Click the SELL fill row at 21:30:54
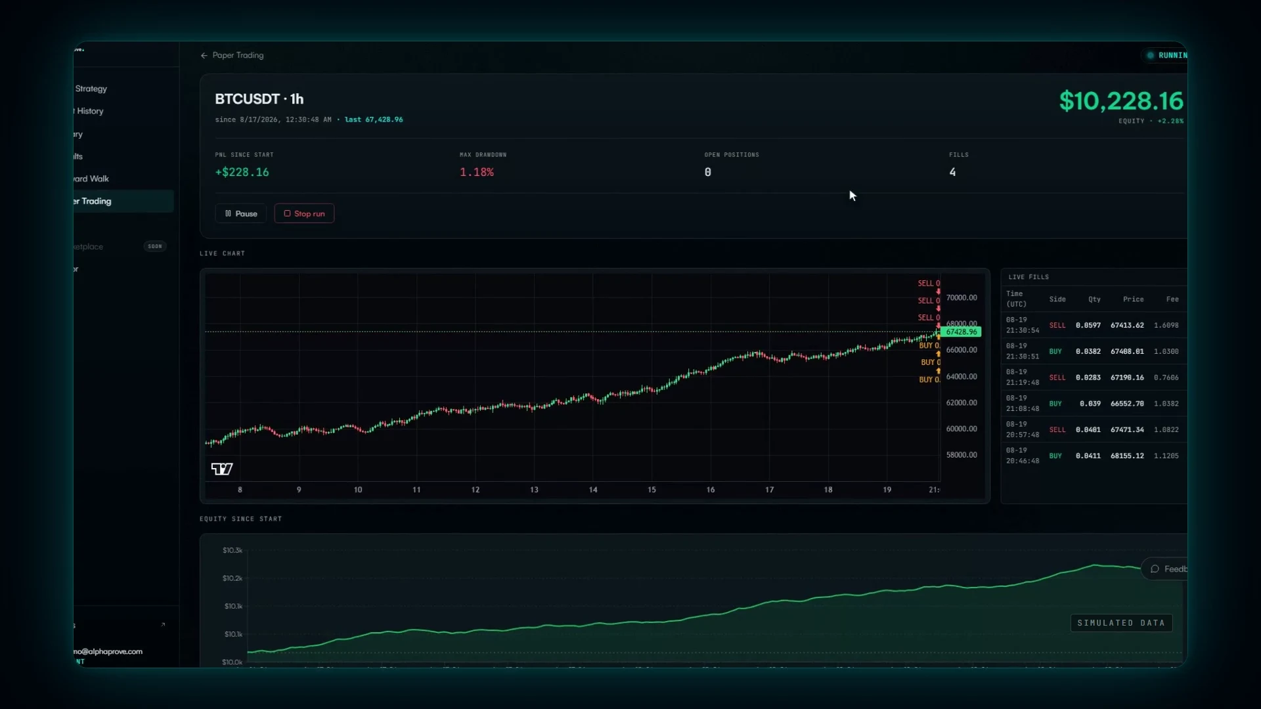The image size is (1261, 709). coord(1094,326)
